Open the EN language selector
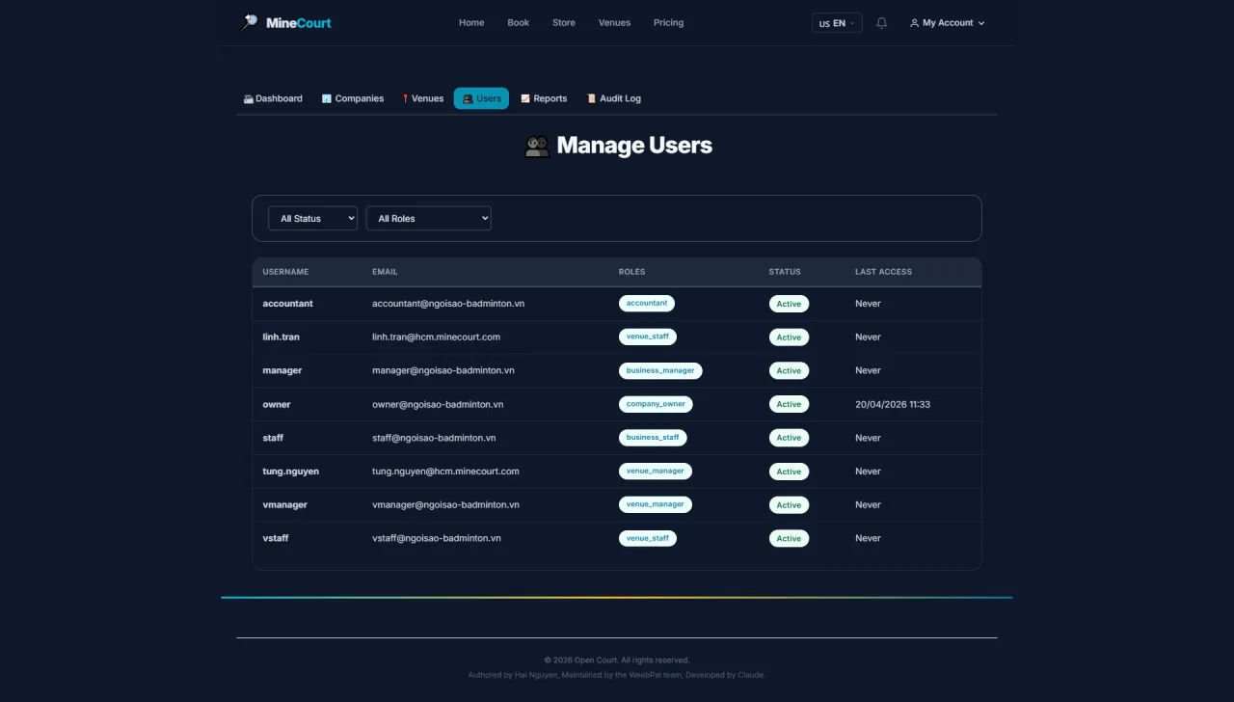 click(x=837, y=23)
